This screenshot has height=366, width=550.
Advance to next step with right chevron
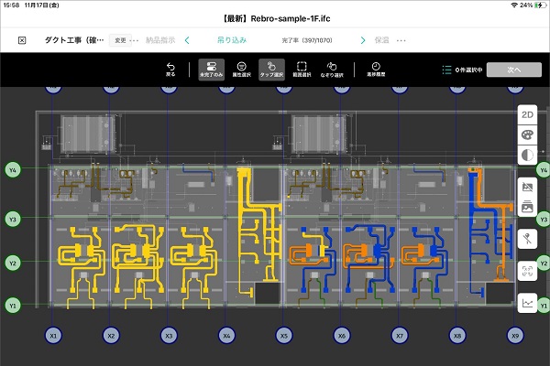point(363,40)
